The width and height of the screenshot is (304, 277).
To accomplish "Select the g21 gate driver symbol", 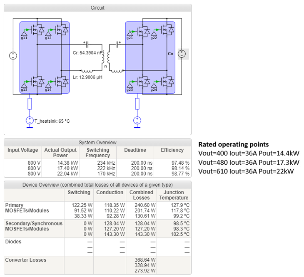I will point(130,34).
